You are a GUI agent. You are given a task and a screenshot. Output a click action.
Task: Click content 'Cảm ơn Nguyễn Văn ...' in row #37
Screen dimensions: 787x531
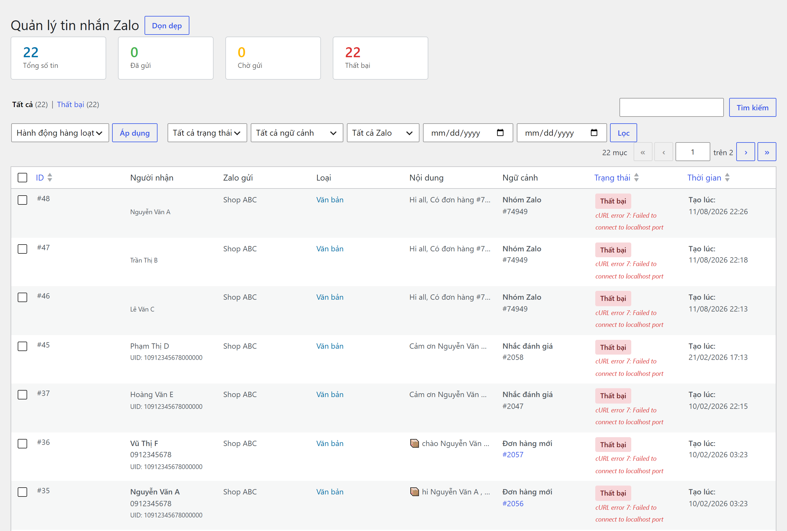click(x=448, y=394)
